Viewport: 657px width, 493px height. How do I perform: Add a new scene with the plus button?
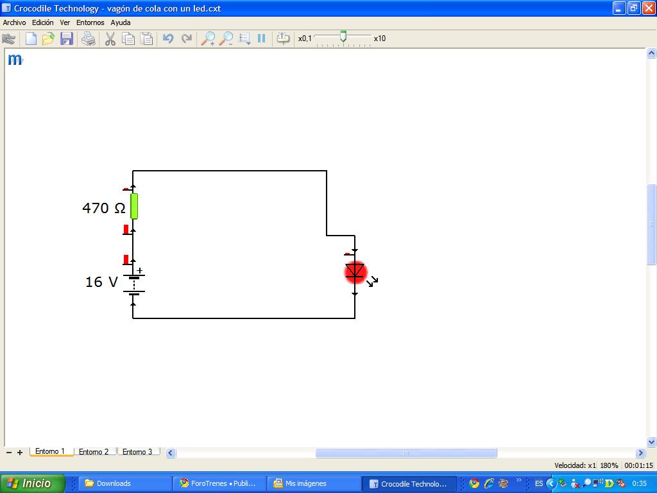point(20,453)
